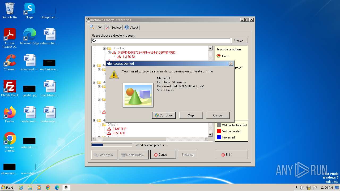Select the postersessi... document on desktop
The width and height of the screenshot is (340, 191).
(49, 115)
